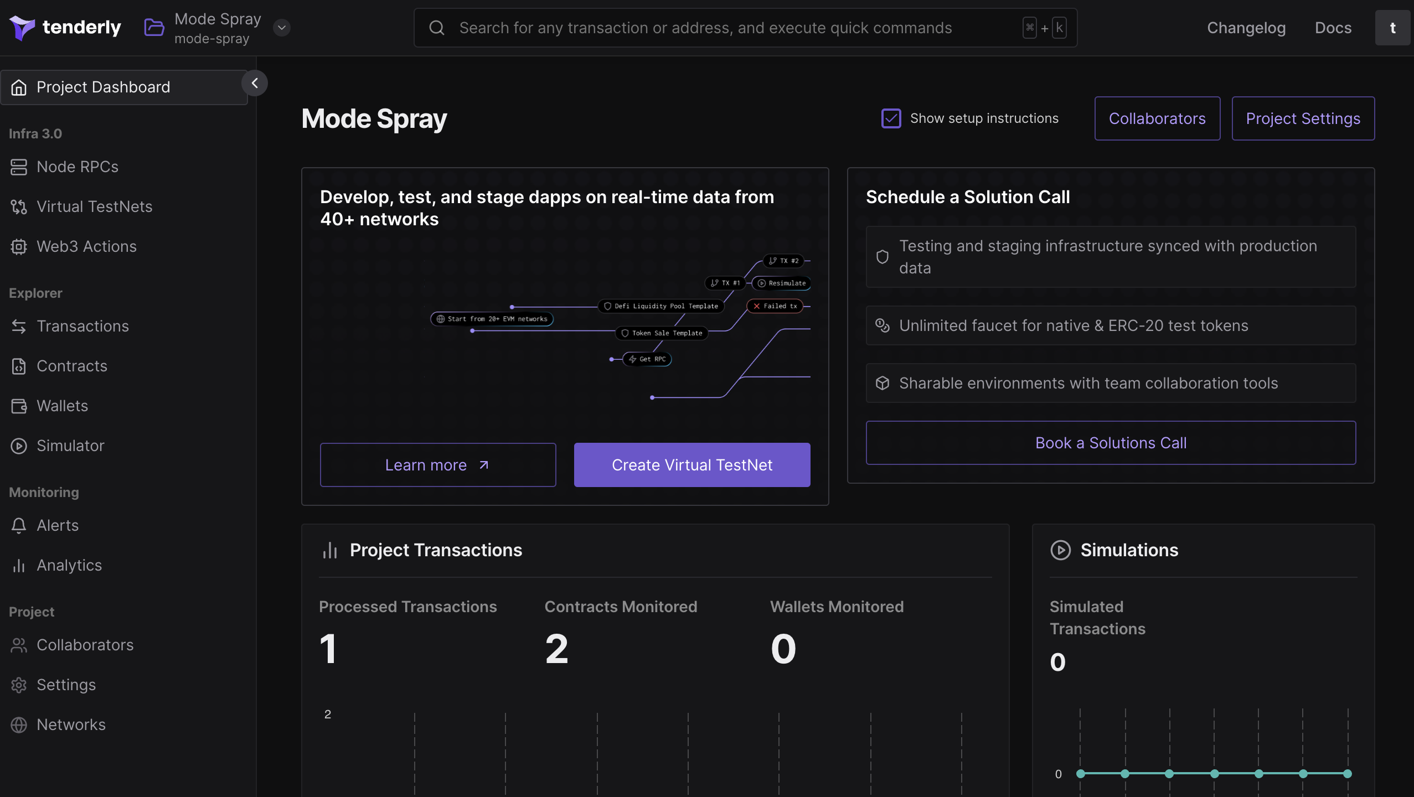Open the Alerts bell item
1414x797 pixels.
(58, 525)
